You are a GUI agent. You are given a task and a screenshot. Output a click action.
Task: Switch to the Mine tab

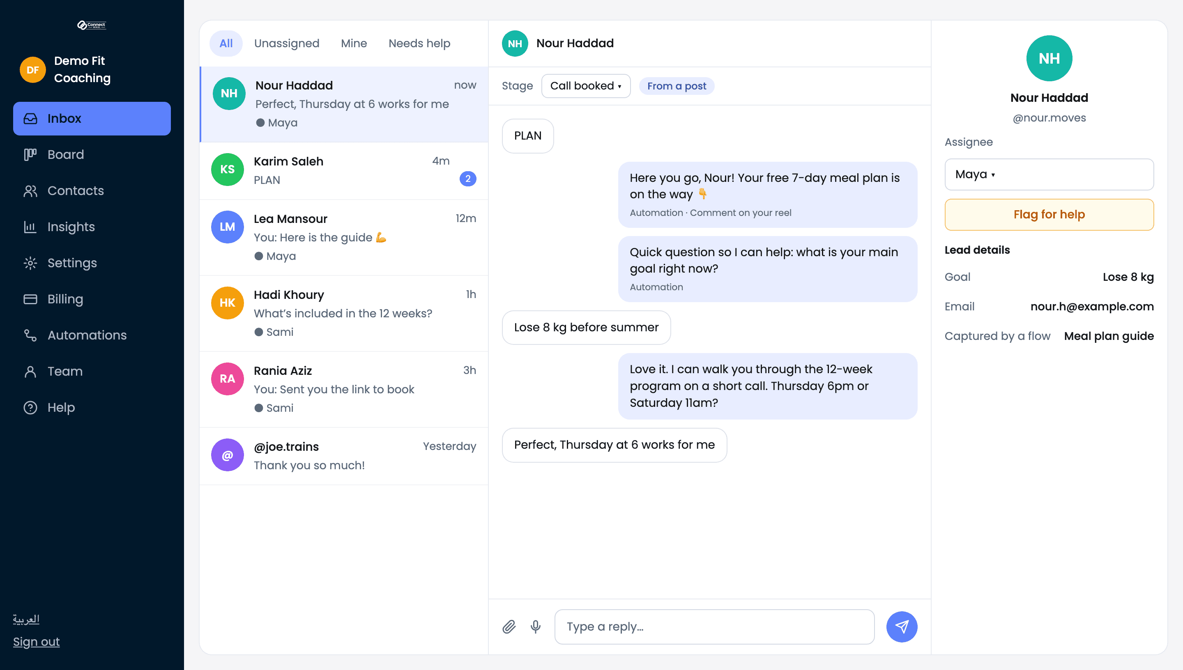354,43
